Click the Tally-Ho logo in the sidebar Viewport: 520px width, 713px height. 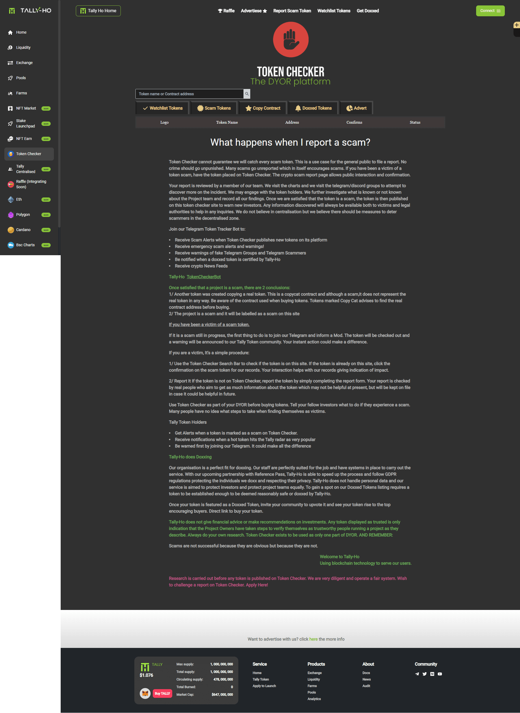click(30, 11)
